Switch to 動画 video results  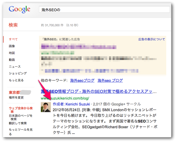pos(12,60)
